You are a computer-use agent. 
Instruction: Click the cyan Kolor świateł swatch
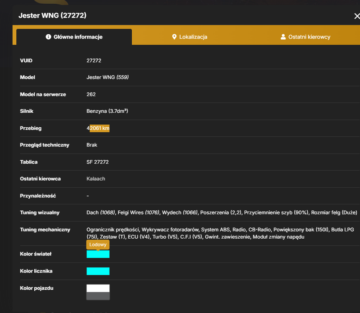pyautogui.click(x=98, y=254)
